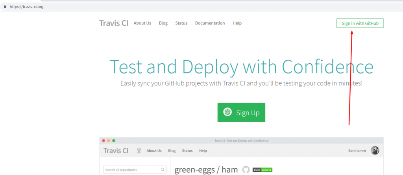Image resolution: width=403 pixels, height=175 pixels.
Task: Click the Search all repositories field
Action: coord(135,169)
